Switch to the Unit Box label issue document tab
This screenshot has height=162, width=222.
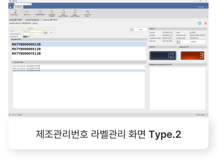click(16, 20)
